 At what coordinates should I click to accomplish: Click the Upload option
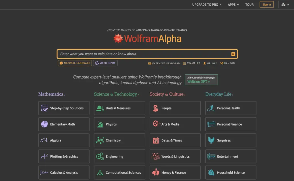[x=210, y=63]
